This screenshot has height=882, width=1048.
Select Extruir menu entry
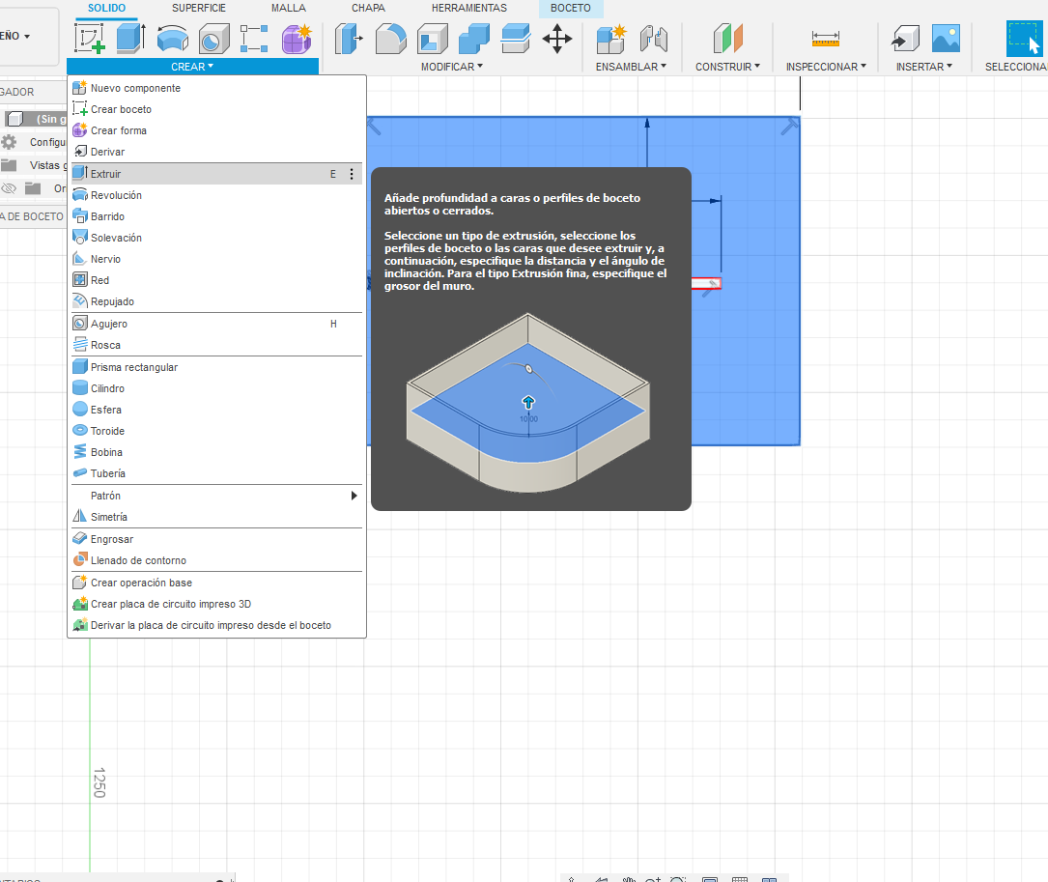[216, 174]
